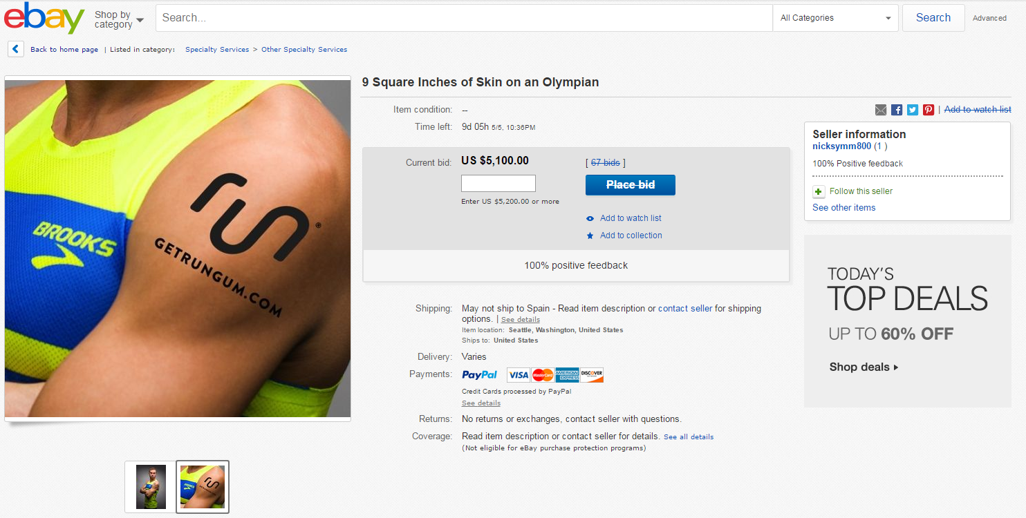Expand shipping See details link
This screenshot has width=1026, height=518.
[x=521, y=320]
